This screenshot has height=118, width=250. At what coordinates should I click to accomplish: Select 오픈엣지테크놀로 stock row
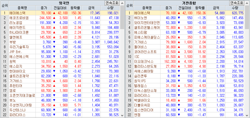[60, 95]
